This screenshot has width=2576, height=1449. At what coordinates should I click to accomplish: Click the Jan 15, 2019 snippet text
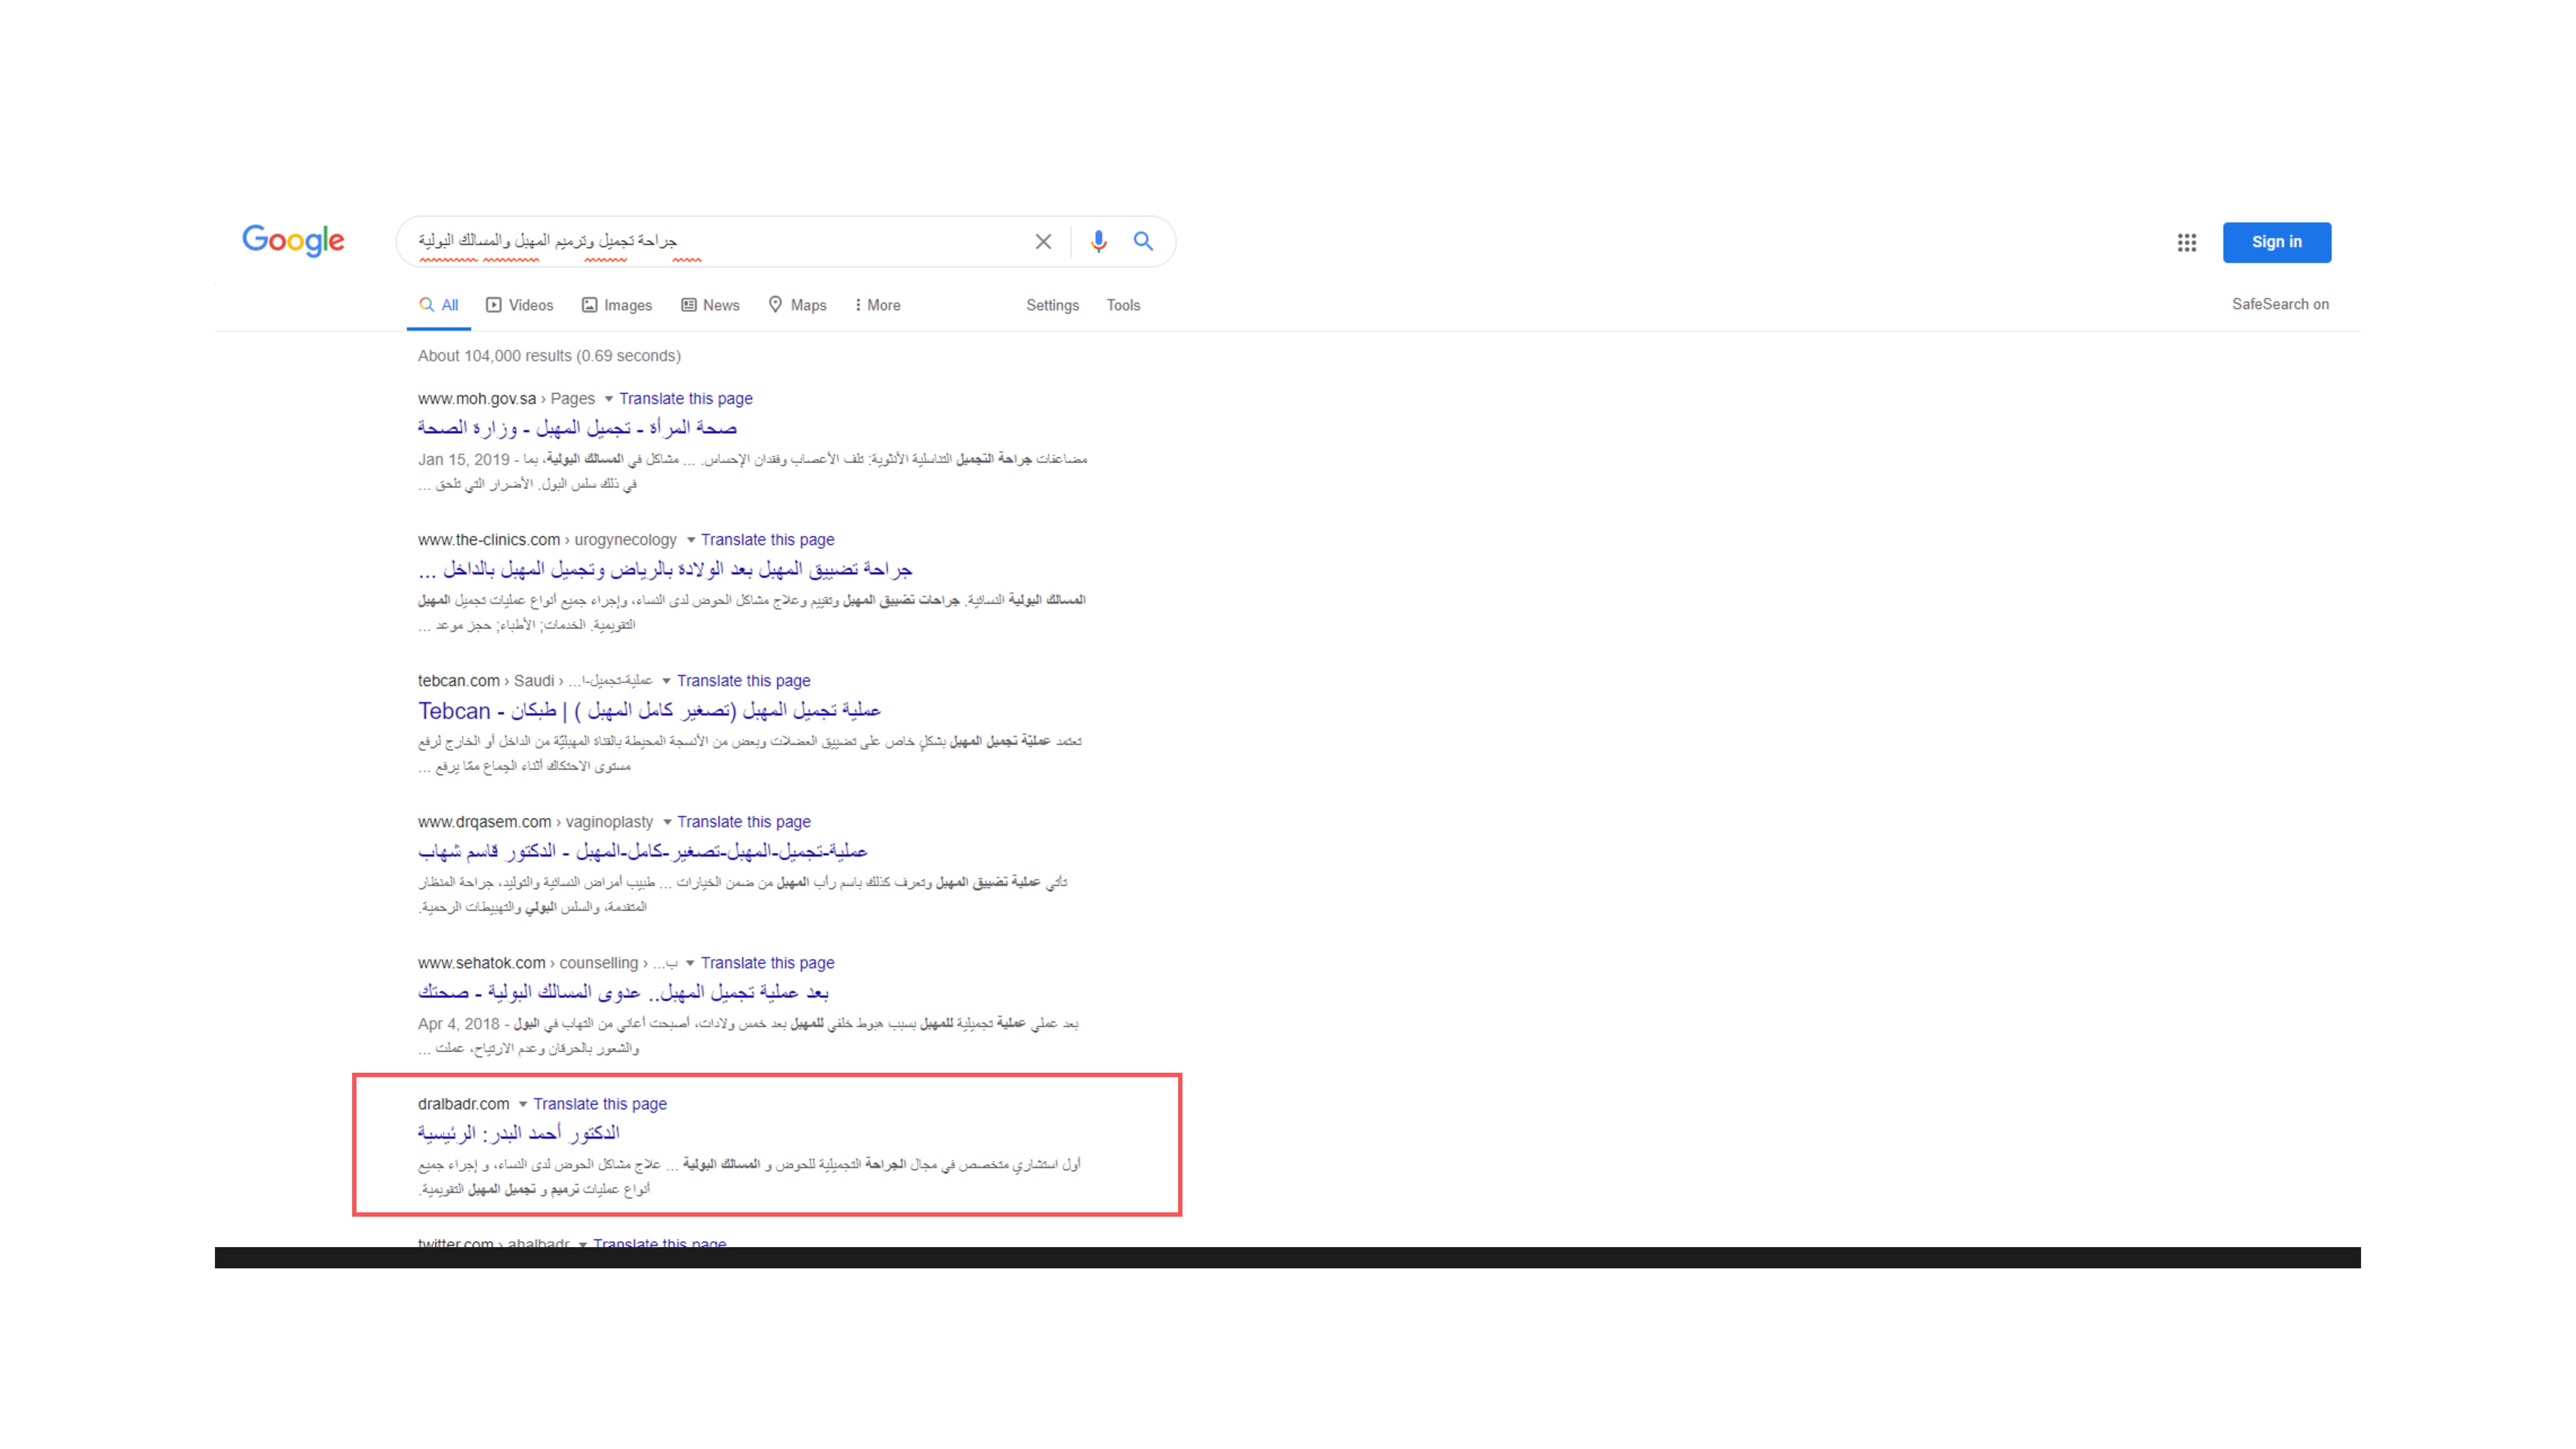pos(463,459)
